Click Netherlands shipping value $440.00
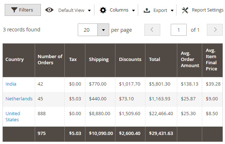Viewport: 225px width, 144px height. pos(98,99)
